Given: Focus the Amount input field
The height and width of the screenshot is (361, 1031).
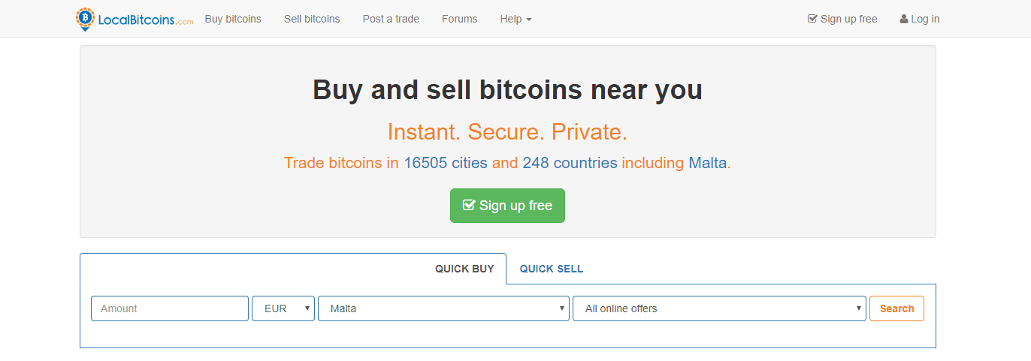Looking at the screenshot, I should point(170,308).
